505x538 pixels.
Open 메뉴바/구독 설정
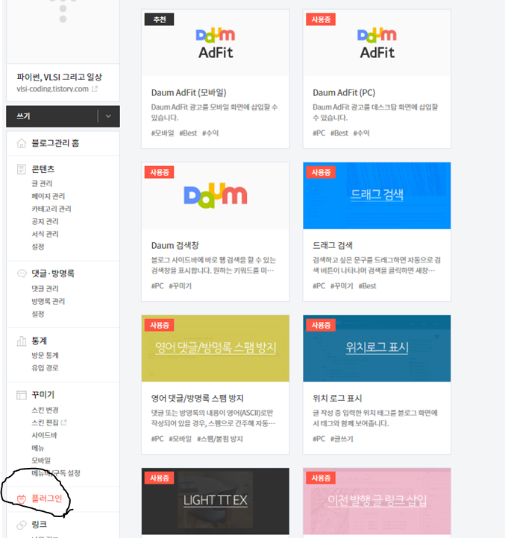[x=56, y=473]
